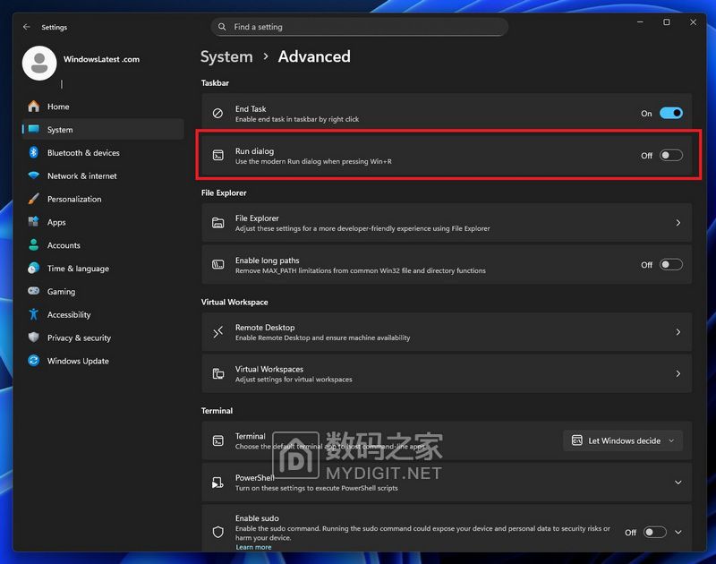Viewport: 716px width, 564px height.
Task: Click the Time & language globe icon
Action: coord(34,268)
